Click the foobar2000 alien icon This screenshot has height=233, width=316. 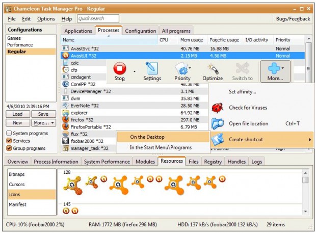[x=66, y=141]
